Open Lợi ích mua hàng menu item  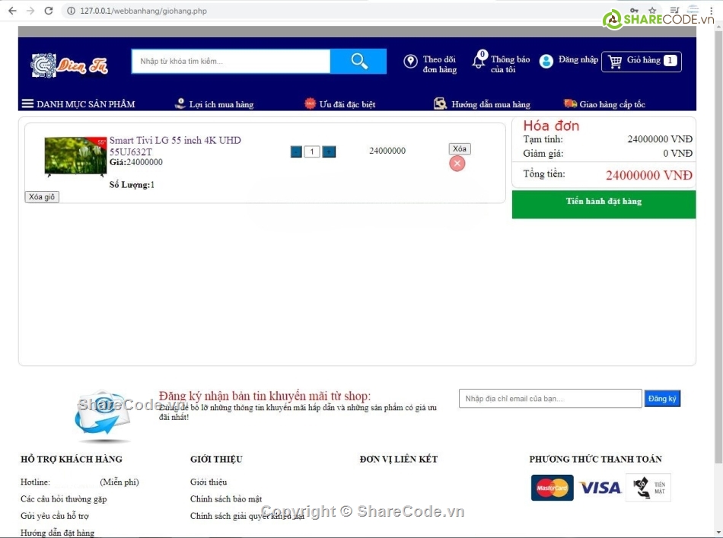pos(221,104)
